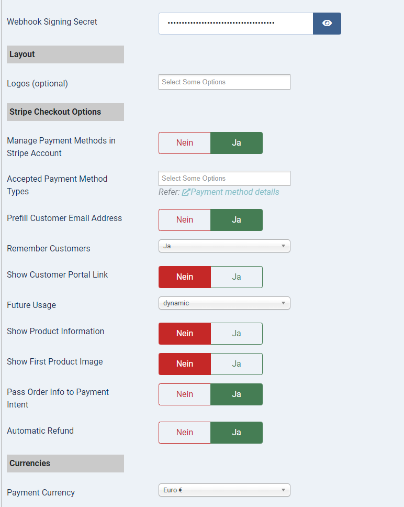Click inside the Webhook Signing Secret field
Screen dimensions: 404x507
click(x=235, y=24)
